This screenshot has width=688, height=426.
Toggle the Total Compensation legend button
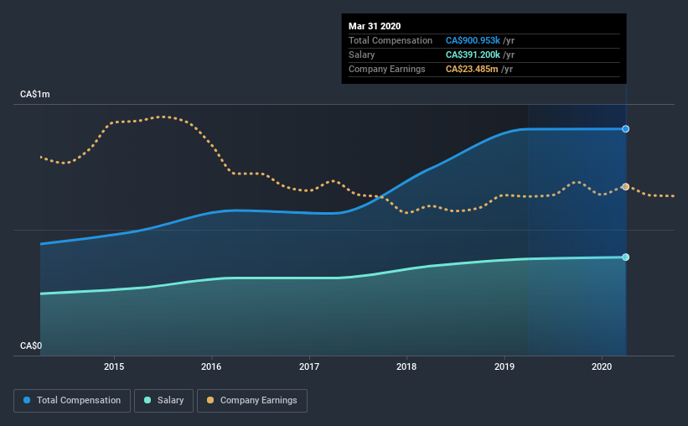72,401
